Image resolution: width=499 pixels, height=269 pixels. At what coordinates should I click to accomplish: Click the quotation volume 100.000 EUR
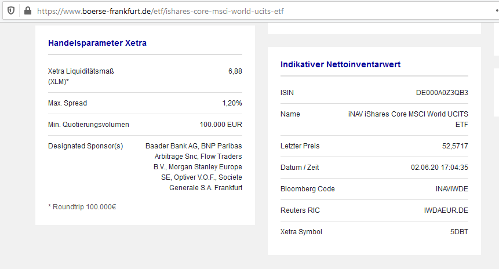(x=221, y=125)
